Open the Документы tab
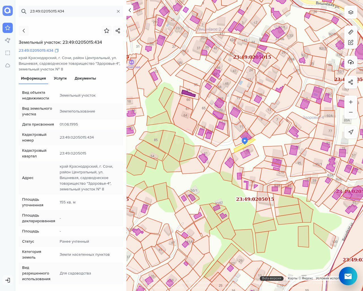363x291 pixels. tap(85, 78)
